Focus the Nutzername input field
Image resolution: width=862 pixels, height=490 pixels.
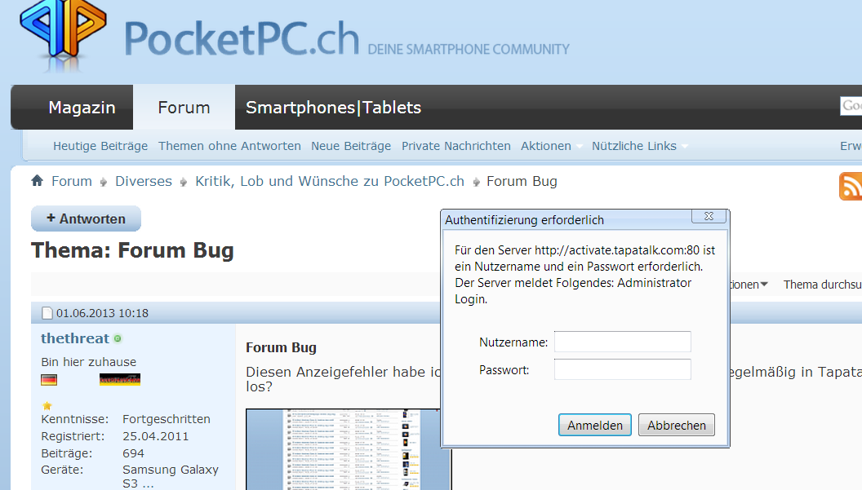(623, 342)
